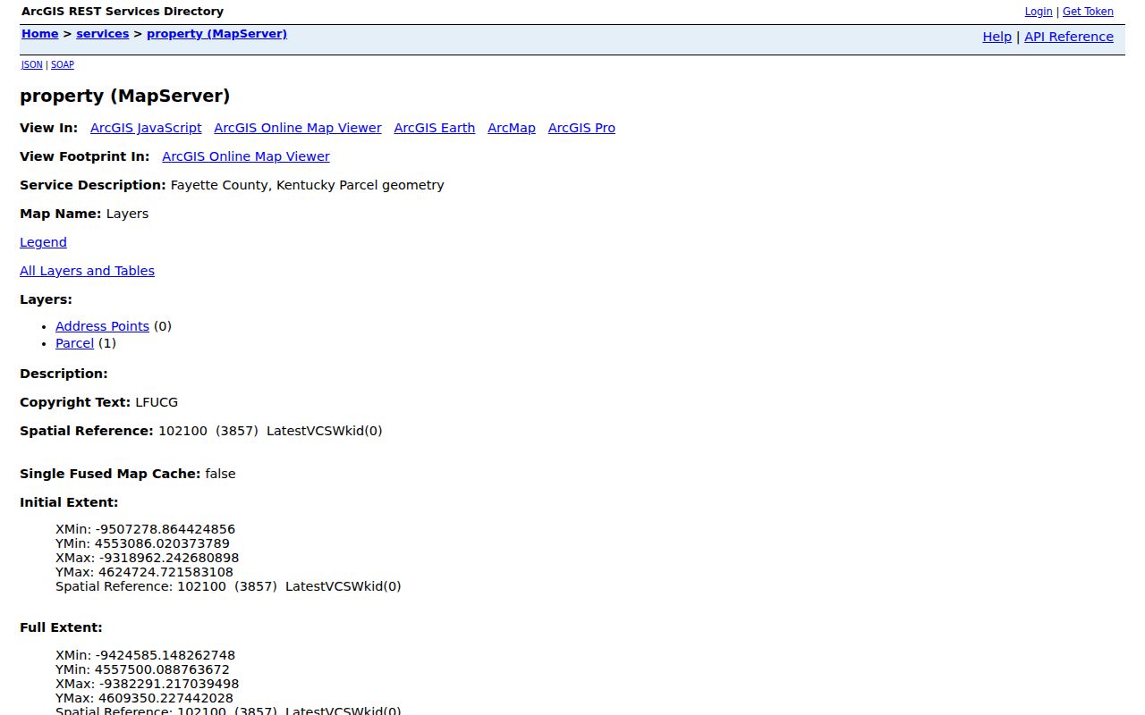This screenshot has width=1145, height=715.
Task: Open the Legend link
Action: [x=43, y=242]
